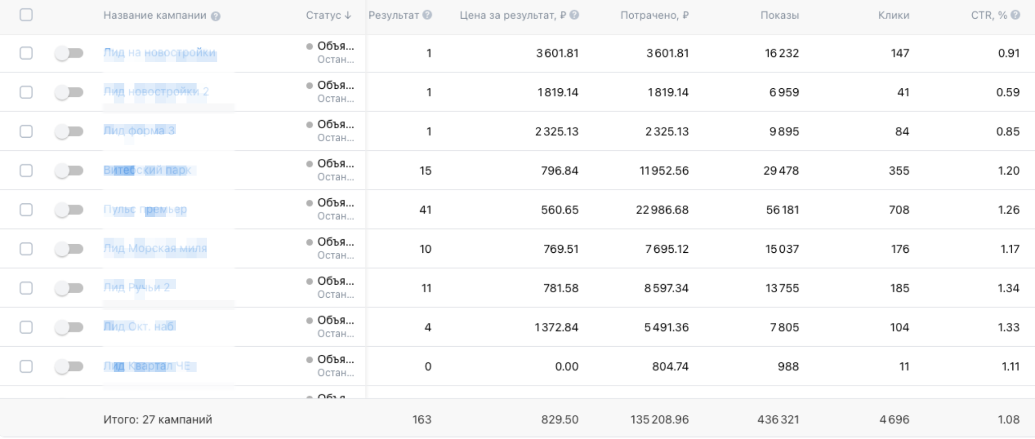Viewport: 1035px width, 439px height.
Task: Open Лид Окт. наб campaign link
Action: coord(138,326)
